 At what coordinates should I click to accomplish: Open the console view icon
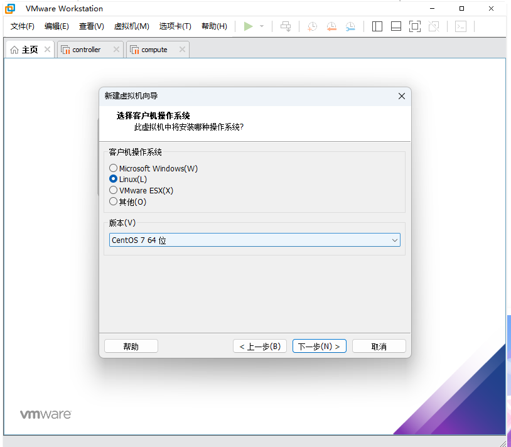[x=461, y=26]
